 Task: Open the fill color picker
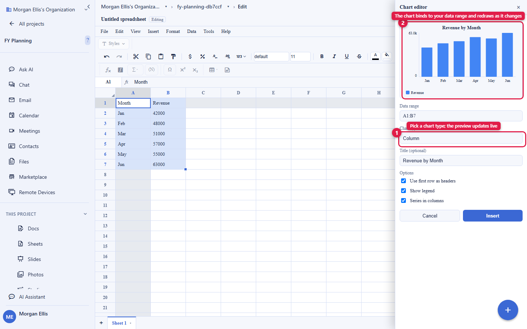[387, 56]
